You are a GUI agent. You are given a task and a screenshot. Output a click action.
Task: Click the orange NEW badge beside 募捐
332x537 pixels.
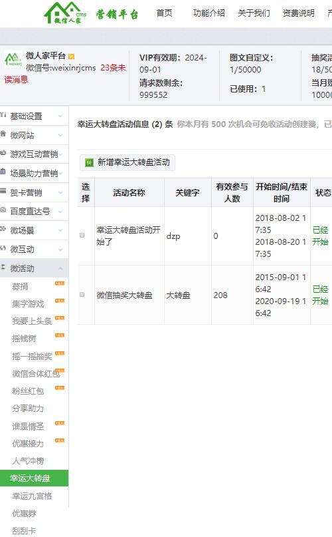coord(60,283)
